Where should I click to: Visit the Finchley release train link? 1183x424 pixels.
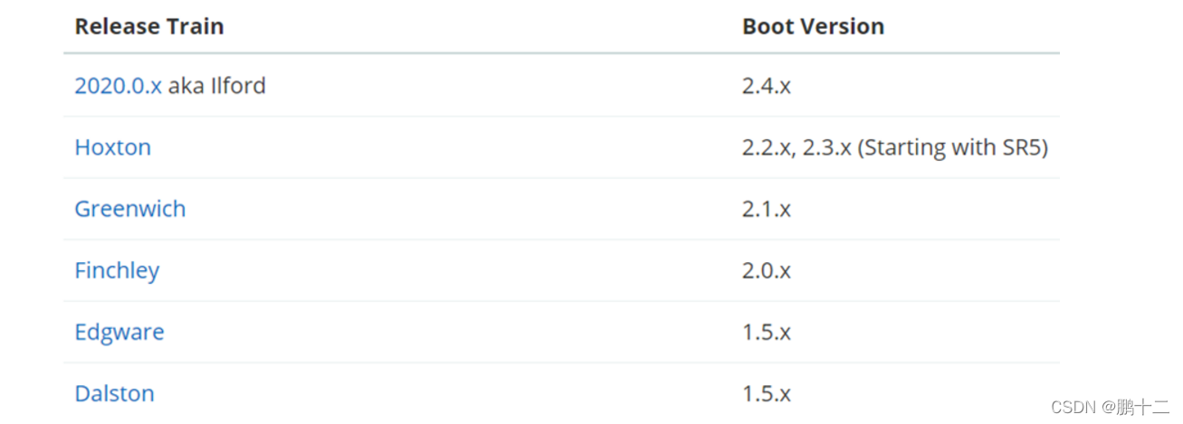(117, 270)
